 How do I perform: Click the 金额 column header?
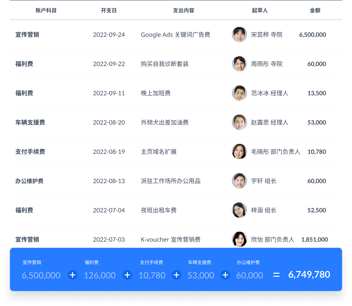[x=315, y=10]
